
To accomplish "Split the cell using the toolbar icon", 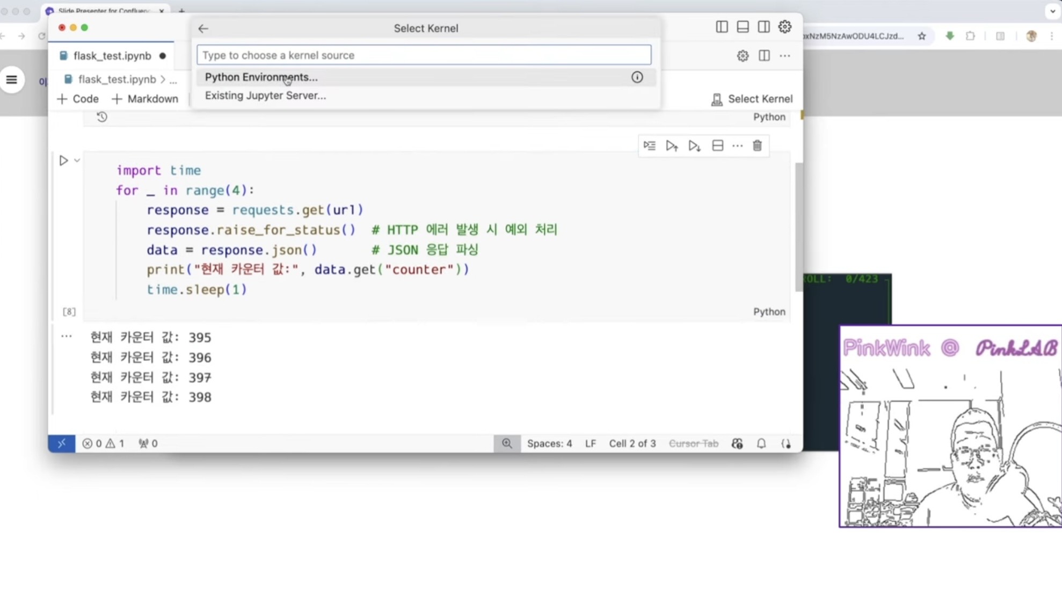I will click(x=717, y=145).
